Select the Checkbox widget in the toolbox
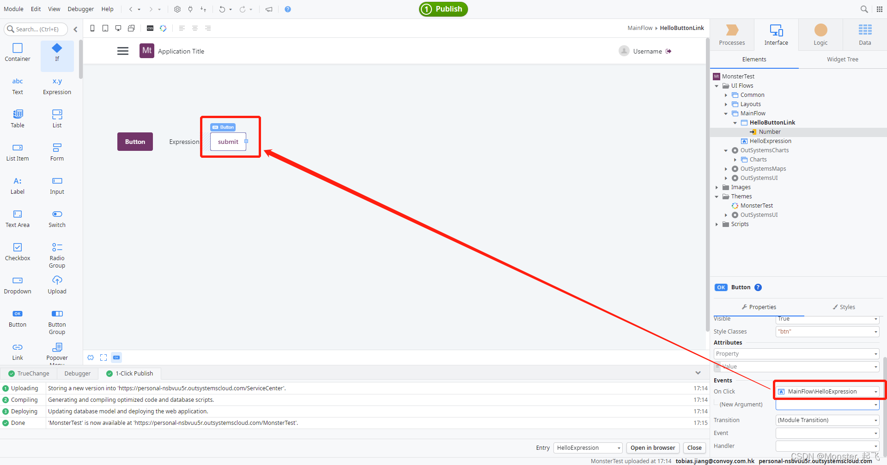Screen dimensions: 887x465 coord(18,252)
